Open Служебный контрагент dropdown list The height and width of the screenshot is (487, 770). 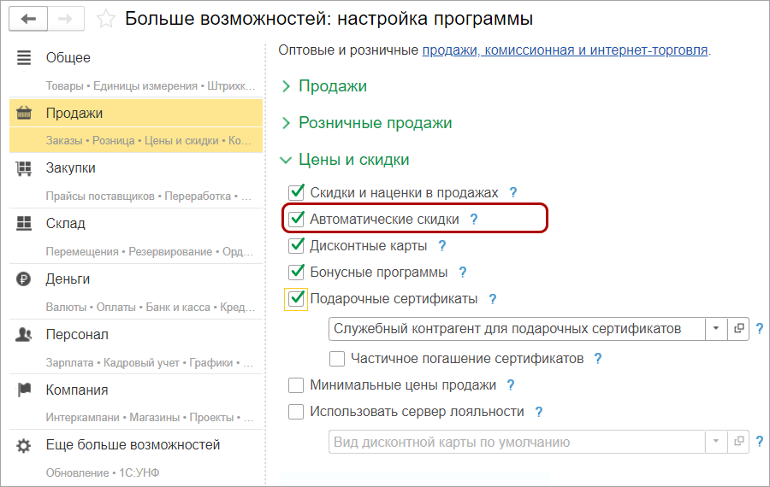coord(716,329)
